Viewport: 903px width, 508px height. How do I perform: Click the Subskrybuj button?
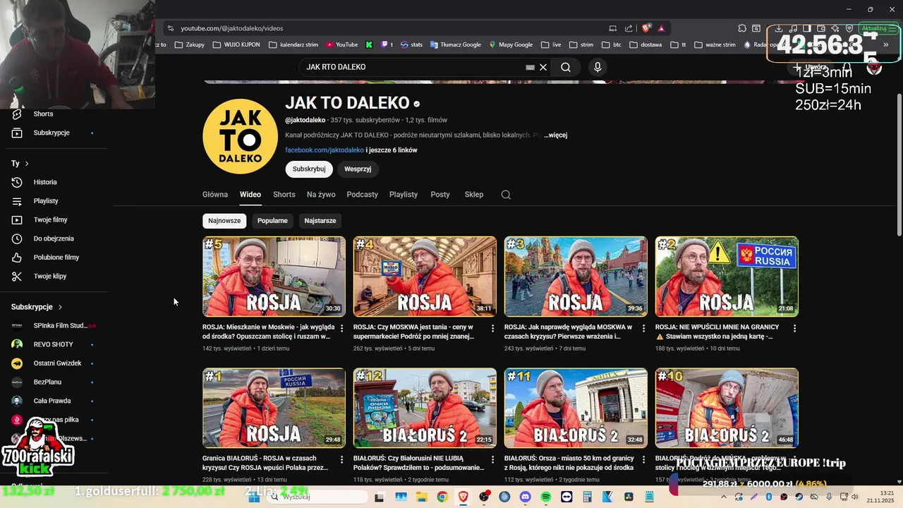pyautogui.click(x=309, y=169)
